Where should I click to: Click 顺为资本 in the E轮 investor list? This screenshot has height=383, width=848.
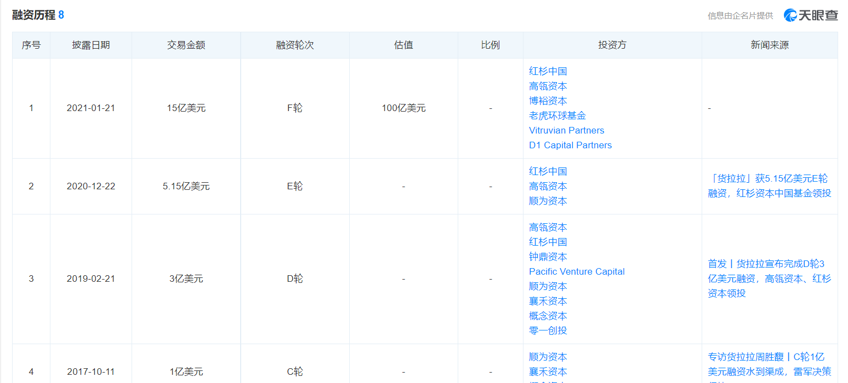point(548,201)
